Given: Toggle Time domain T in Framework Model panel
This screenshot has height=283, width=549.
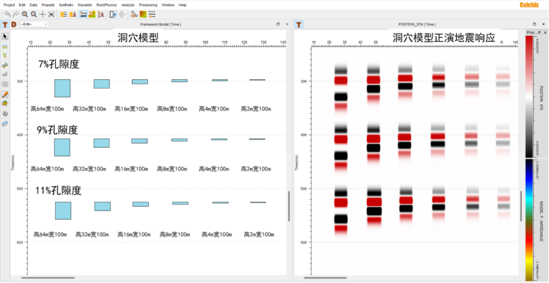Looking at the screenshot, I should tap(5, 24).
